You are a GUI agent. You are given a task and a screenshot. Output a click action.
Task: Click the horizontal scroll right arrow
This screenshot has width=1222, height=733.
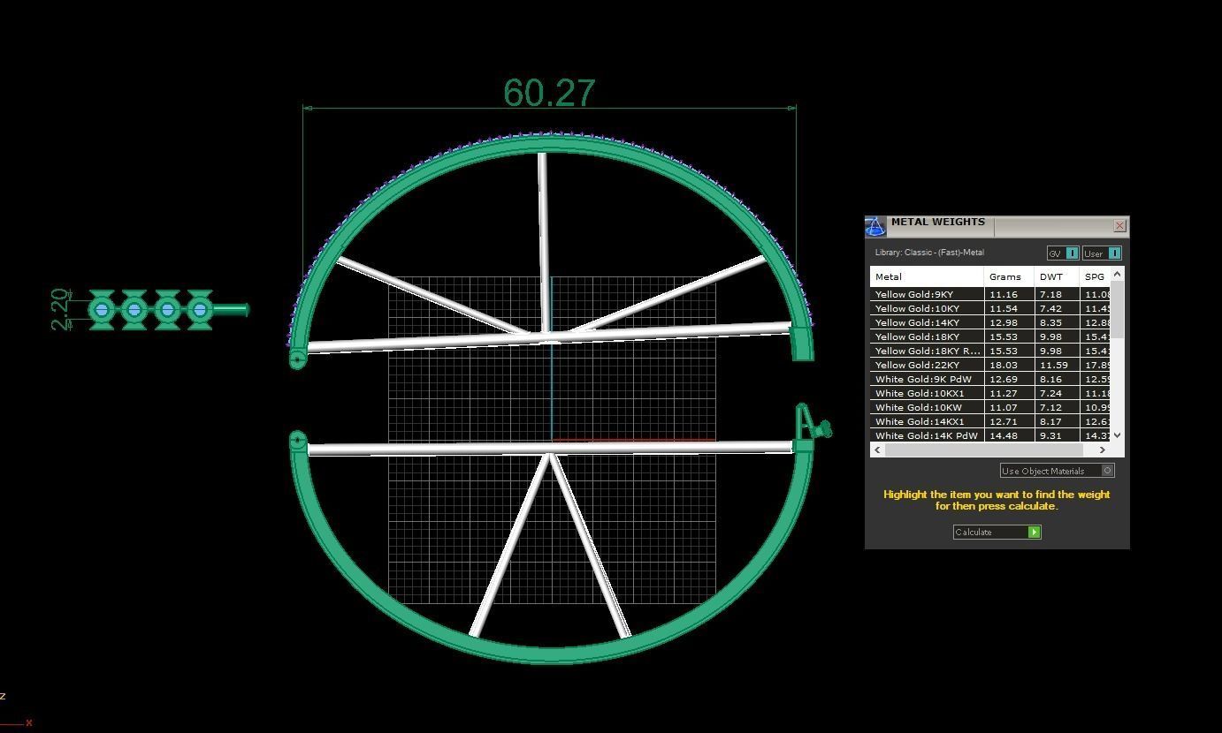click(1102, 450)
